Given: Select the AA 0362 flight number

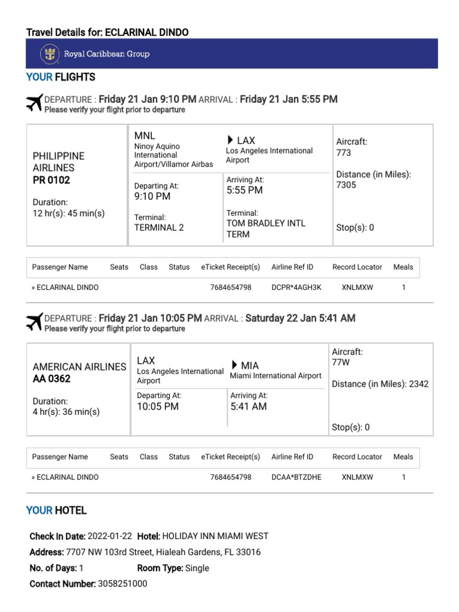Looking at the screenshot, I should pos(51,378).
